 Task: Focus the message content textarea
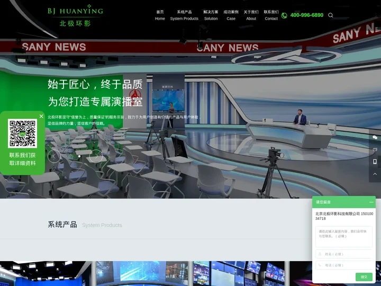(x=344, y=237)
